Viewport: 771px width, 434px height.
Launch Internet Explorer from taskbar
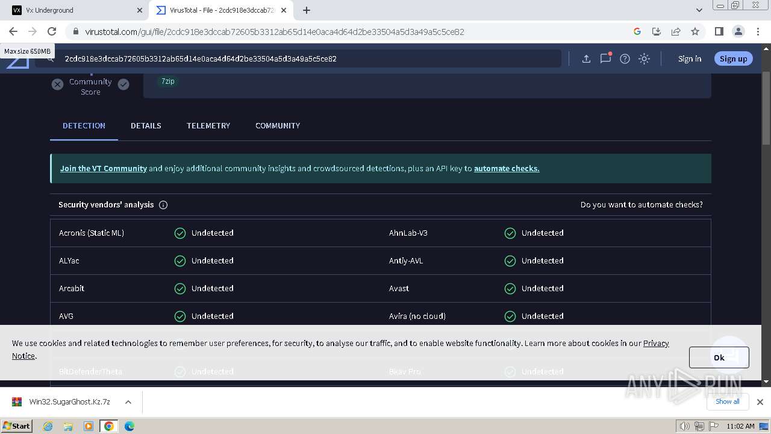tap(48, 426)
